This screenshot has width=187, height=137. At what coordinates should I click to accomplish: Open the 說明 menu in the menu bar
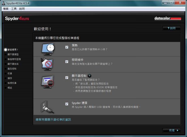click(22, 9)
